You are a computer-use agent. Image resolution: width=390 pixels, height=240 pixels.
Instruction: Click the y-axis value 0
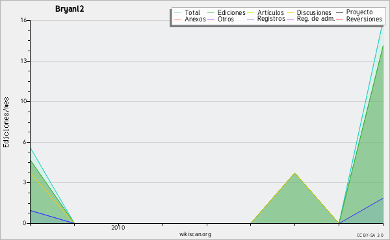[x=25, y=223]
